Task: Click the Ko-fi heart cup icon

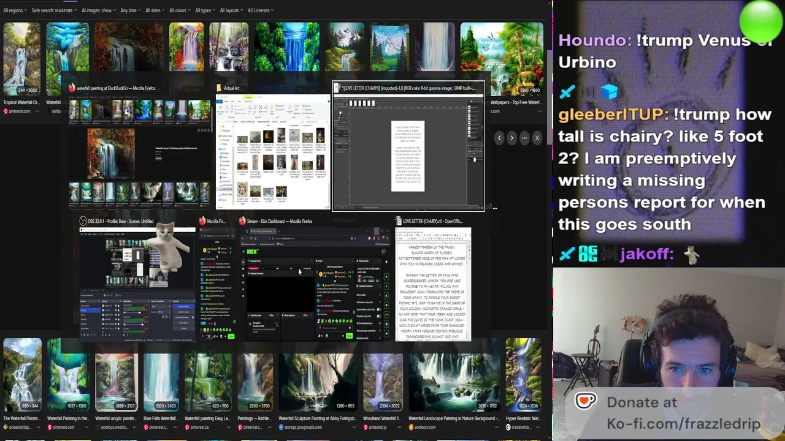Action: pyautogui.click(x=586, y=402)
